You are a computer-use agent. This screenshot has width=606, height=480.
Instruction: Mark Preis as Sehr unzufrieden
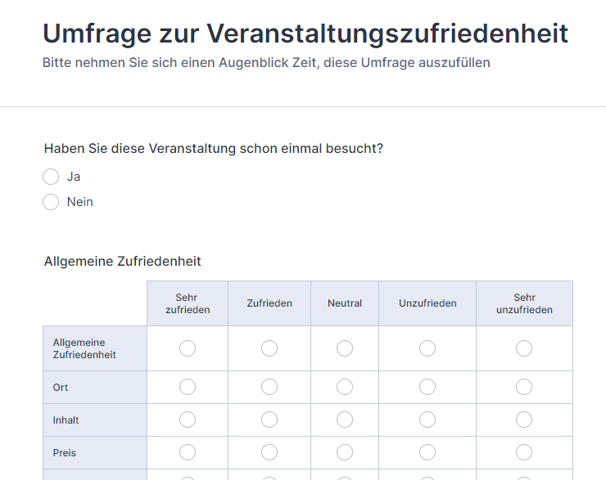tap(524, 452)
